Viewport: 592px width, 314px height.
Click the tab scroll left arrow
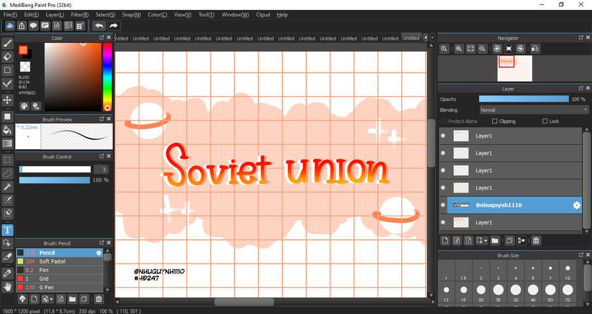point(425,38)
